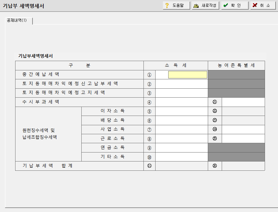Click the 근로소득 income tax field ⑧
This screenshot has height=212, width=278.
(182, 139)
